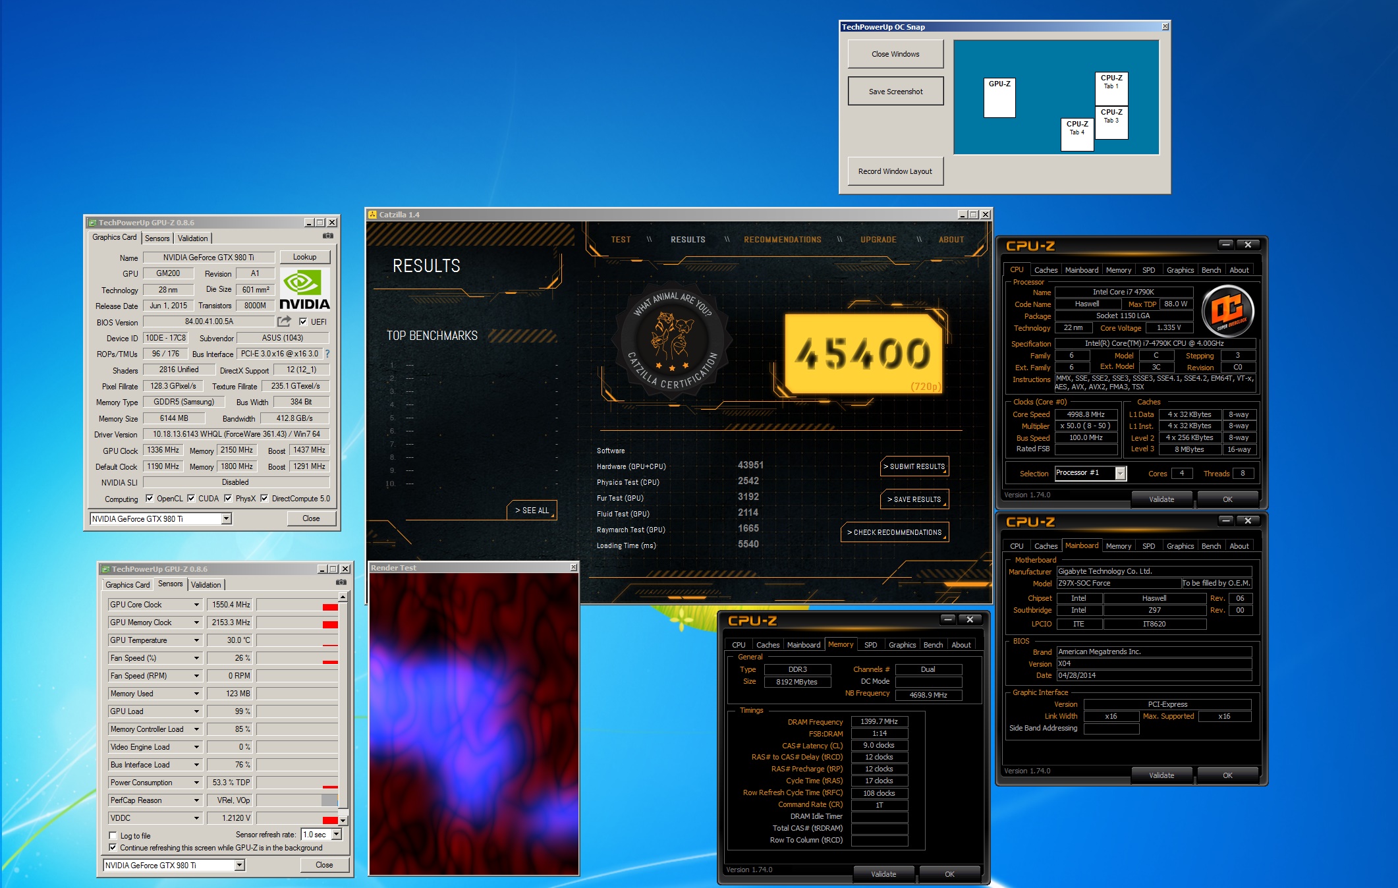Enable Log to file checkbox
The width and height of the screenshot is (1398, 888).
[x=113, y=835]
